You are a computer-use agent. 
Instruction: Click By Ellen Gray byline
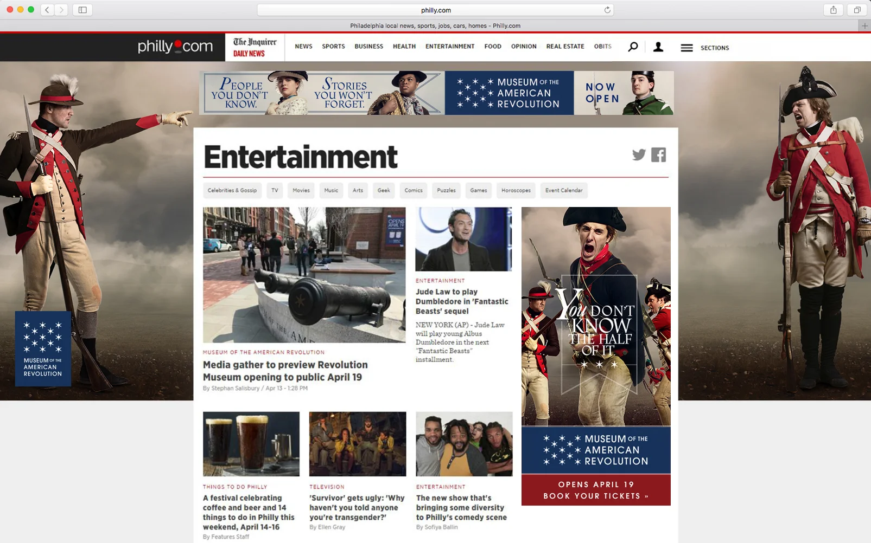click(x=327, y=527)
